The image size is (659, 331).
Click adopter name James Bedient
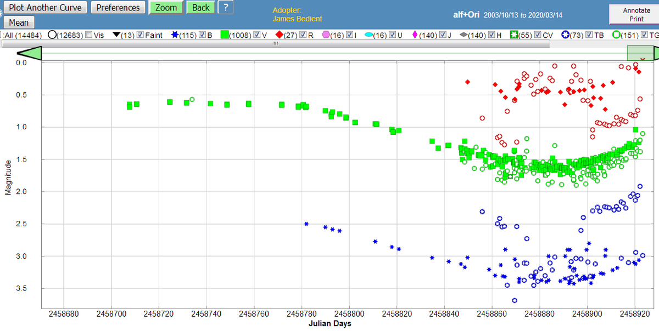tap(297, 19)
